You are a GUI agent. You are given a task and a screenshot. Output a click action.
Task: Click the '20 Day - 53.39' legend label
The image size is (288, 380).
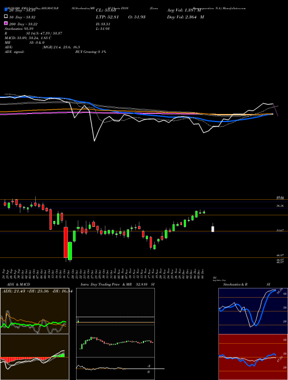pyautogui.click(x=22, y=10)
